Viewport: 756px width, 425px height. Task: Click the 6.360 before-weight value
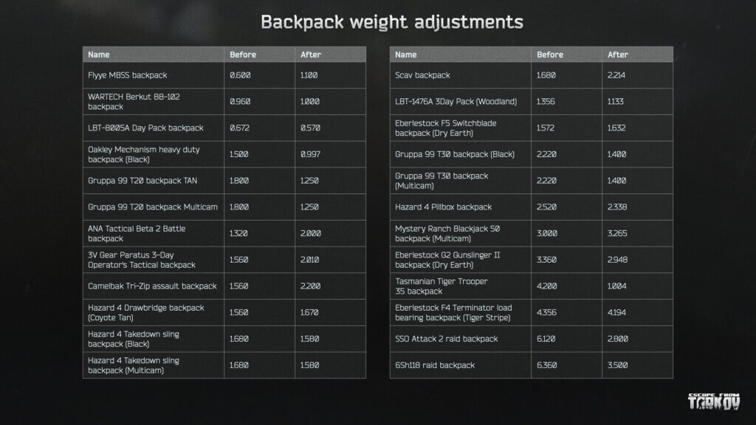pos(547,365)
